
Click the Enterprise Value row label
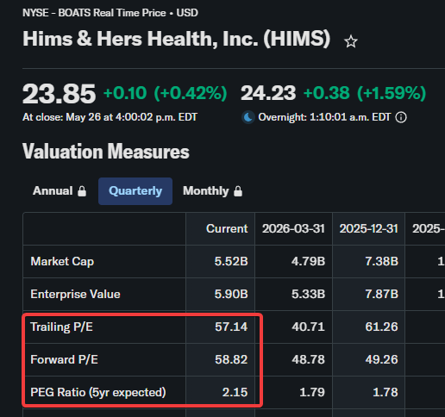pos(75,295)
